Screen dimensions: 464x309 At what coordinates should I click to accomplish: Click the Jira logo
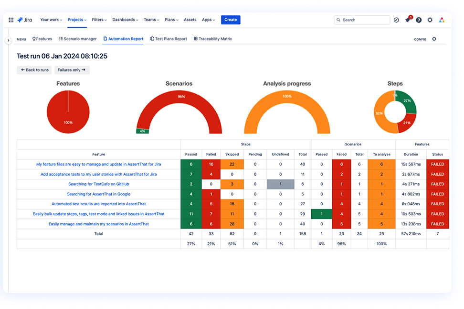tap(24, 20)
